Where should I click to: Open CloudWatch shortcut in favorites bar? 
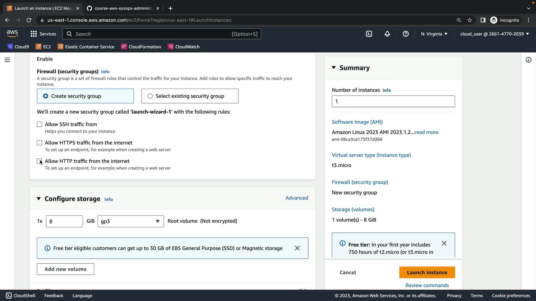(183, 47)
